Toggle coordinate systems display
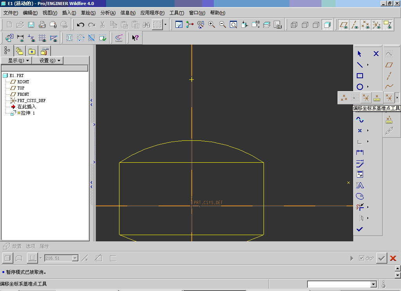This screenshot has height=291, width=401. [x=376, y=25]
